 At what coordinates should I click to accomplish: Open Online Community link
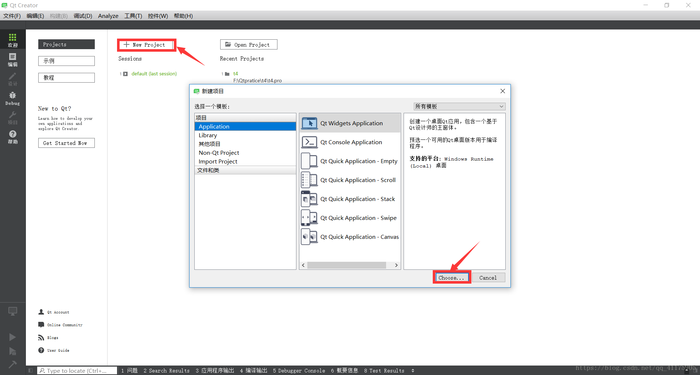(x=61, y=325)
